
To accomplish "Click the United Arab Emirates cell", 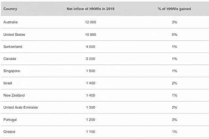I will pos(20,107).
